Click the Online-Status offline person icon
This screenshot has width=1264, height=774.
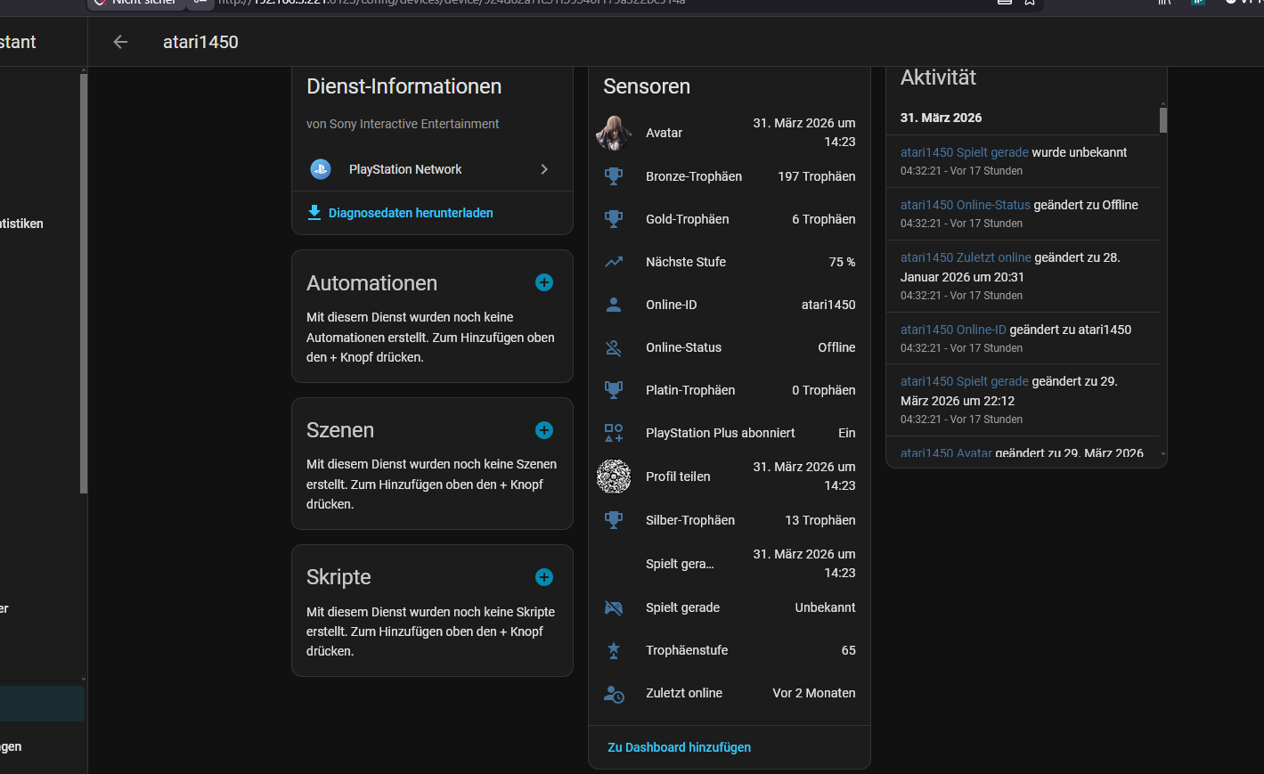[614, 347]
